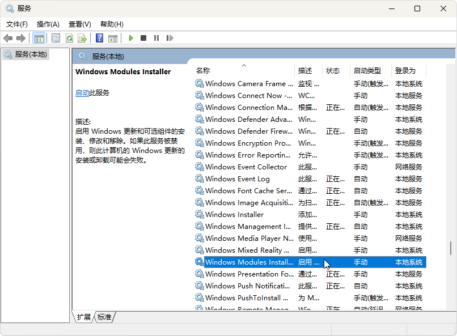Open the 操作(A) menu

(48, 24)
